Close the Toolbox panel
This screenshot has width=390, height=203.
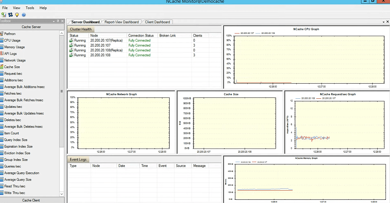pyautogui.click(x=62, y=21)
